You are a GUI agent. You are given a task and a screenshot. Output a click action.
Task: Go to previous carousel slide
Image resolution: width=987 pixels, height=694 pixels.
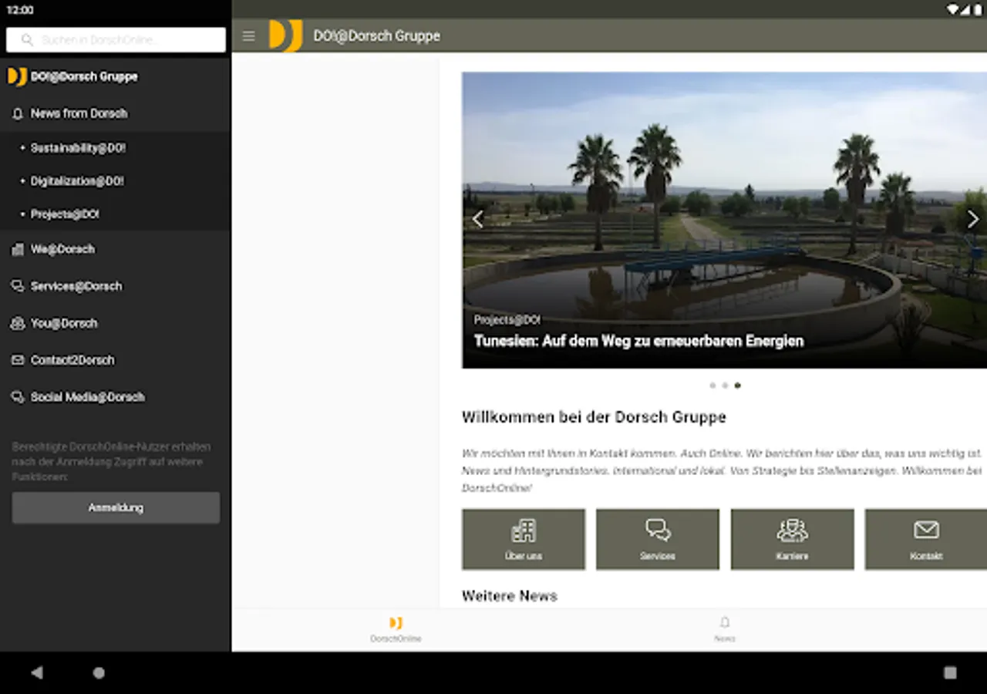click(x=477, y=220)
